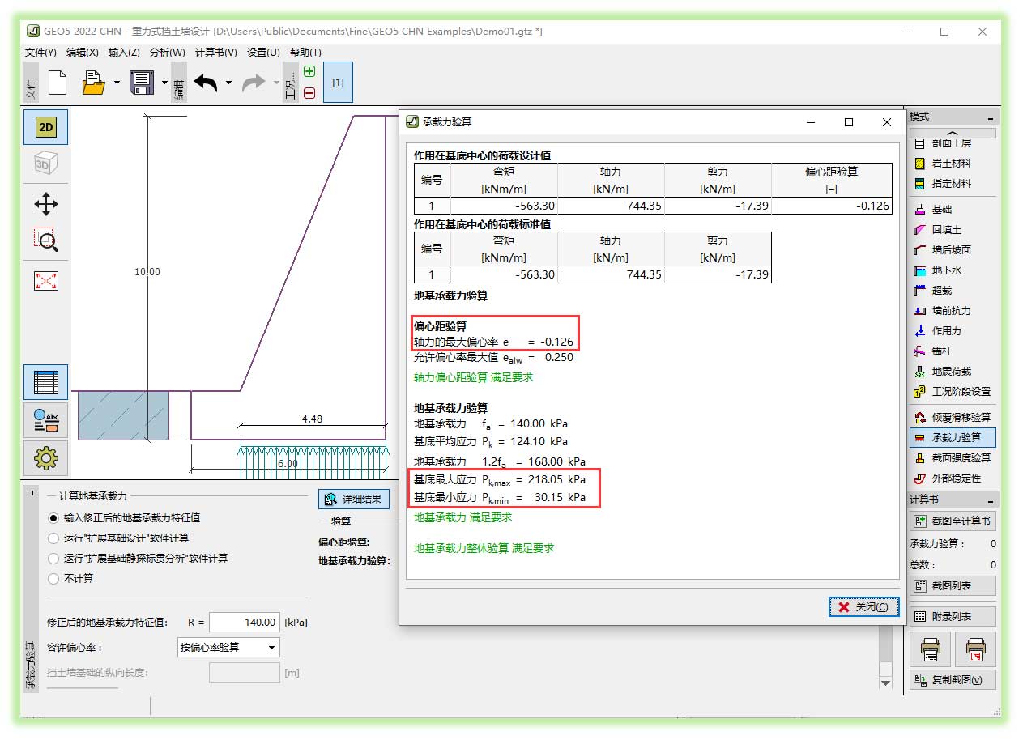Click the R bearing capacity input field

(245, 623)
